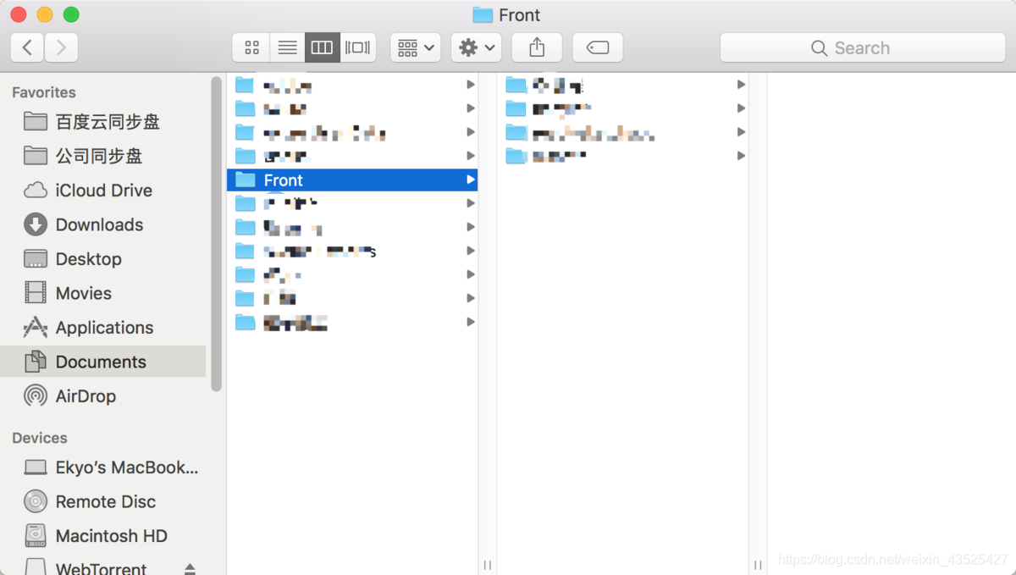The height and width of the screenshot is (575, 1016).
Task: Click the iCloud Drive cloud icon
Action: [x=36, y=191]
